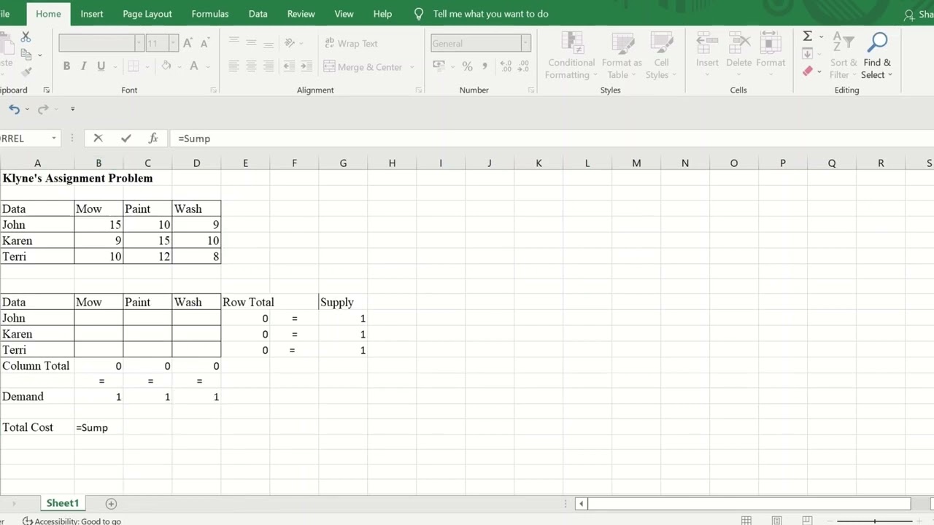Open the Data tab
The height and width of the screenshot is (525, 934).
point(258,14)
